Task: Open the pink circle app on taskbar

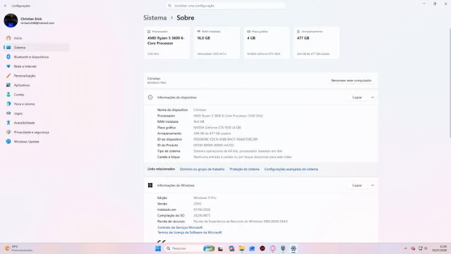Action: [x=273, y=249]
